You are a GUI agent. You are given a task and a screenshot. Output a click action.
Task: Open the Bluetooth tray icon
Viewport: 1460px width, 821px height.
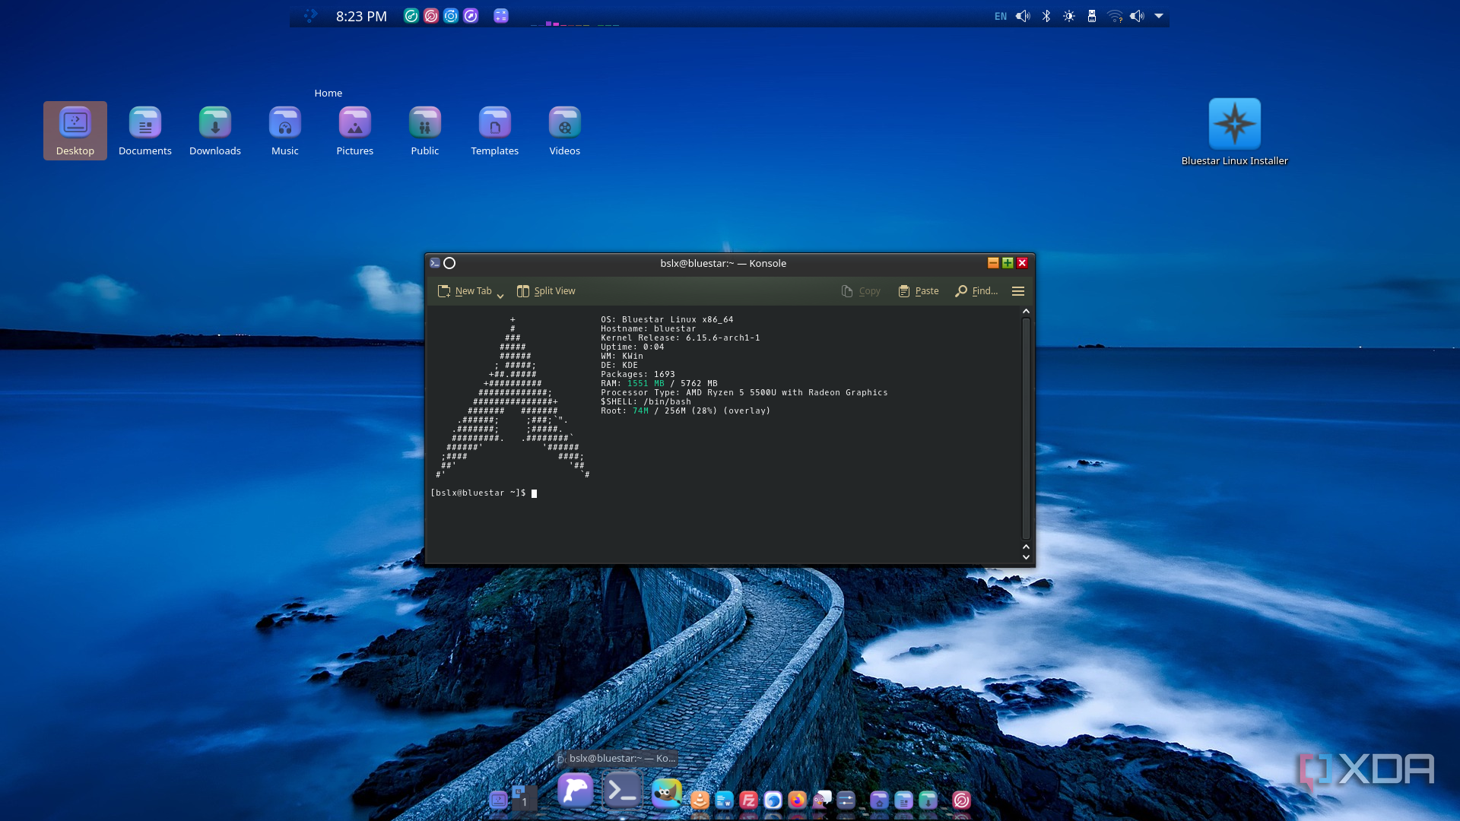[x=1046, y=16]
